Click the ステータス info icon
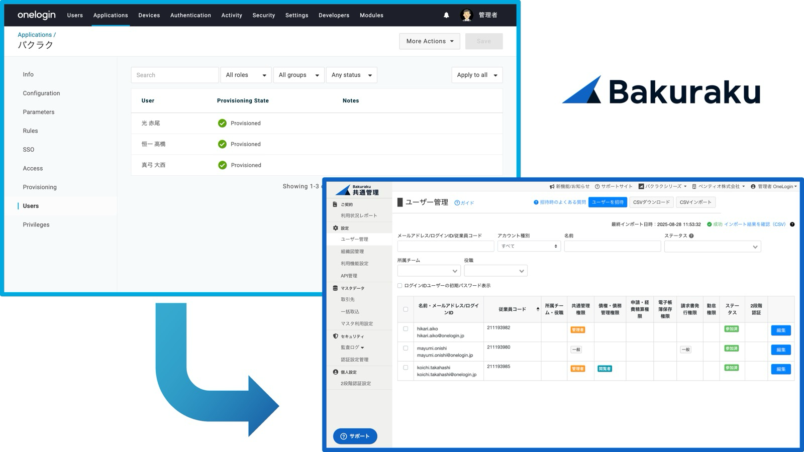804x452 pixels. [691, 236]
